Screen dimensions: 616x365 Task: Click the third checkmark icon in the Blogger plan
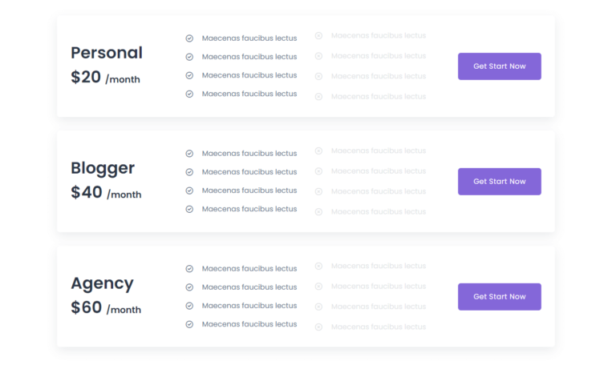click(189, 191)
